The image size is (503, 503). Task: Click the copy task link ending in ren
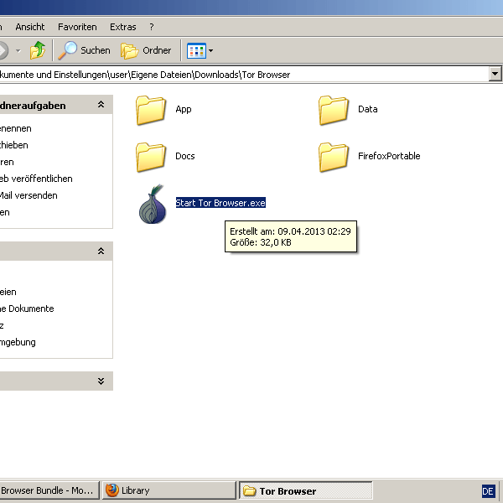click(x=7, y=162)
